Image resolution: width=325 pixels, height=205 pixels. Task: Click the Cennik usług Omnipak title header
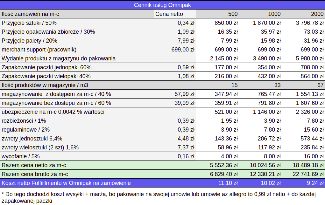(162, 5)
